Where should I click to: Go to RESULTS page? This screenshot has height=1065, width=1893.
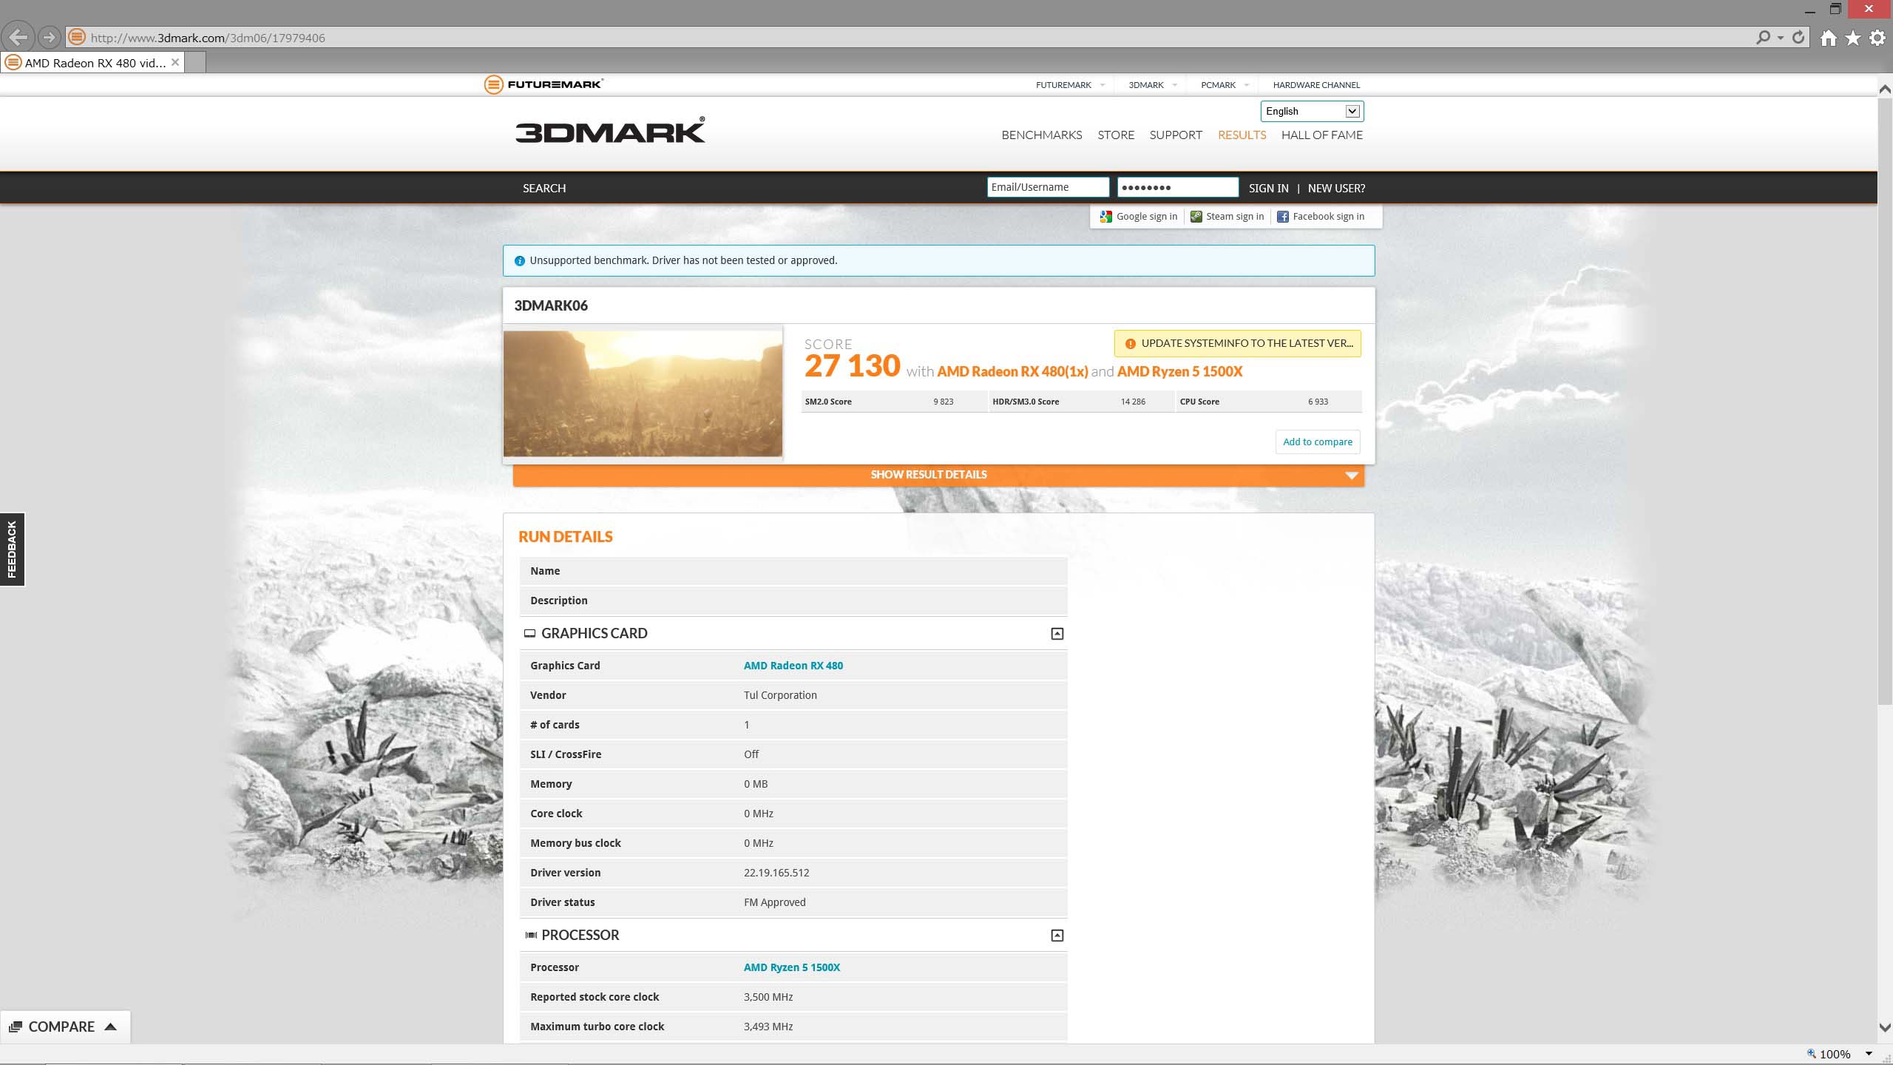tap(1242, 135)
